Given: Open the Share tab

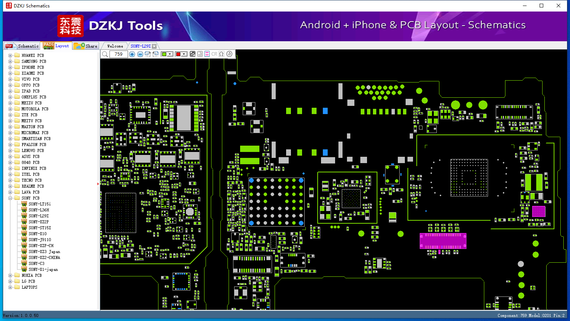Looking at the screenshot, I should pos(85,46).
